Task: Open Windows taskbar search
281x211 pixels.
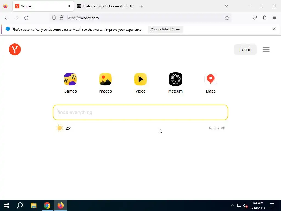Action: tap(20, 206)
